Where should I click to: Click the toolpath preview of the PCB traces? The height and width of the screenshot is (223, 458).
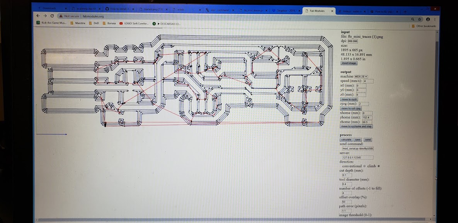click(187, 81)
